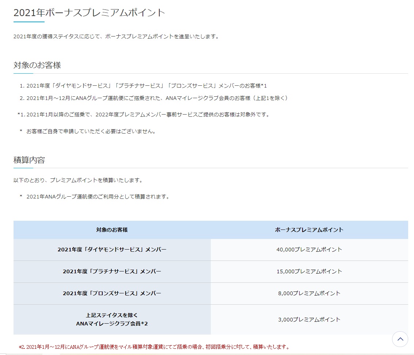This screenshot has height=355, width=414.
Task: Click the 積算内容 section heading
Action: point(29,160)
